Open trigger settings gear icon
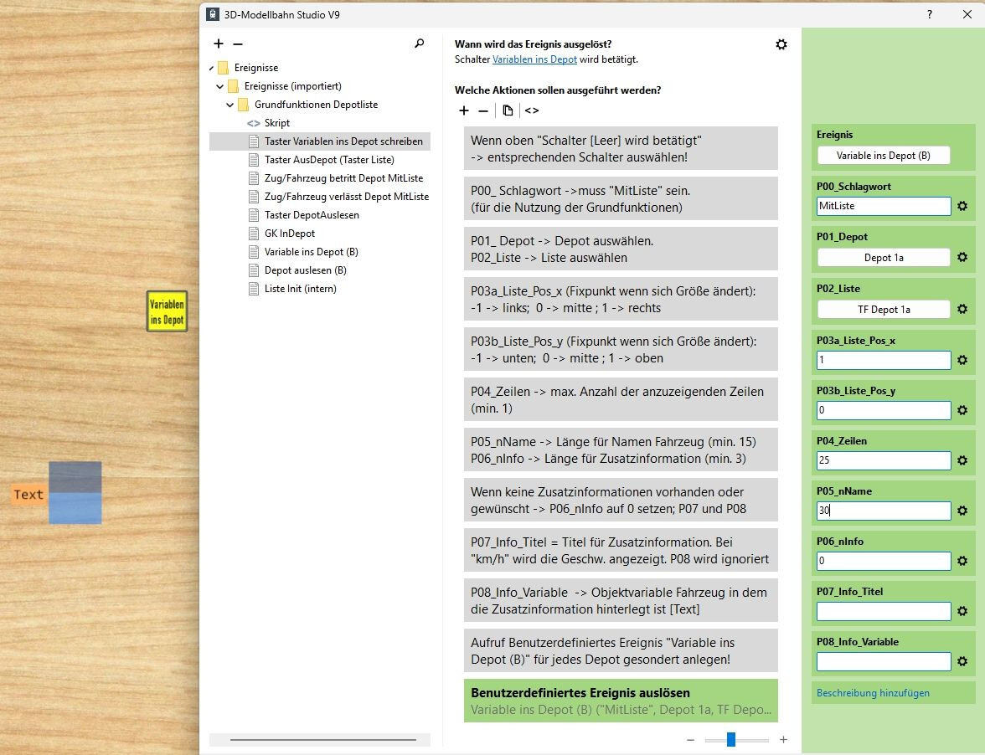This screenshot has width=985, height=755. [x=781, y=44]
